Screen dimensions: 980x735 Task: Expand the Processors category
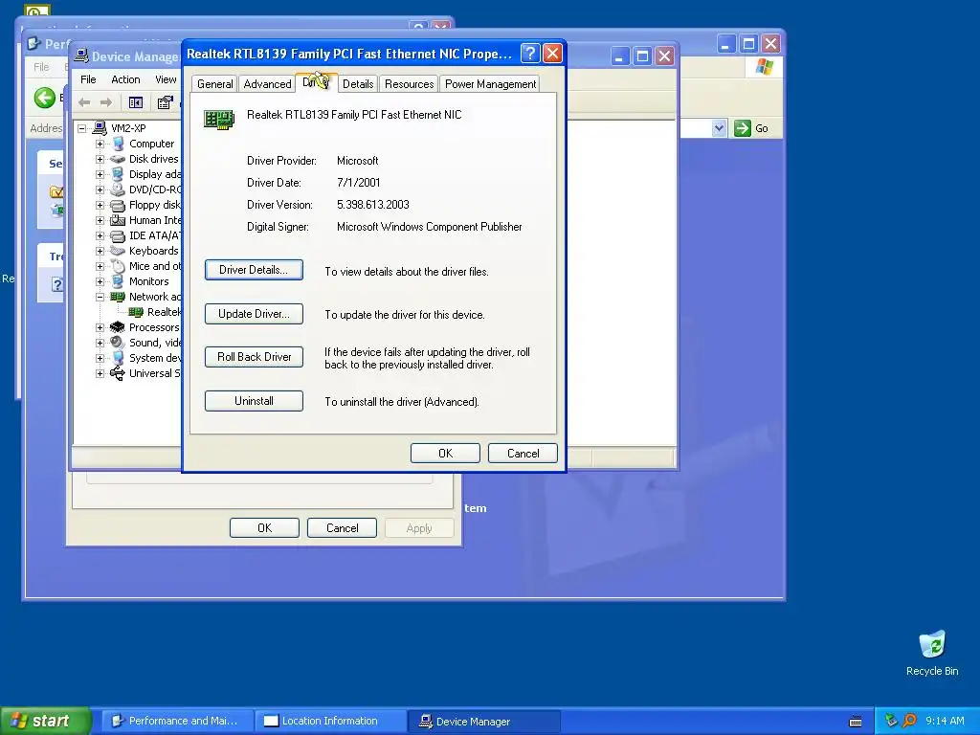point(100,327)
